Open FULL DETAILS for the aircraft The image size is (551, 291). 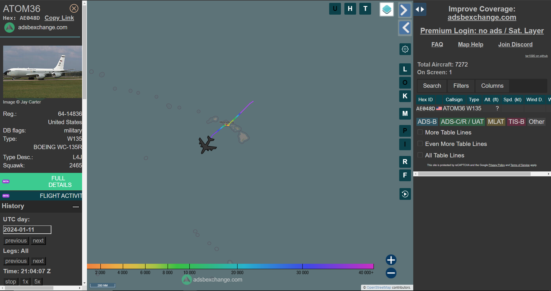41,181
